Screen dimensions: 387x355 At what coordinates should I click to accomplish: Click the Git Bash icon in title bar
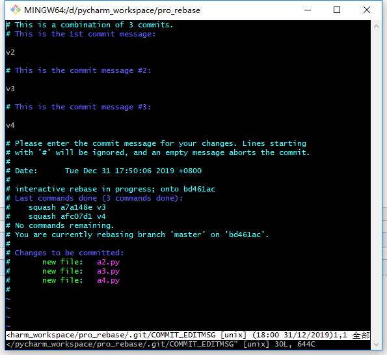click(x=16, y=10)
